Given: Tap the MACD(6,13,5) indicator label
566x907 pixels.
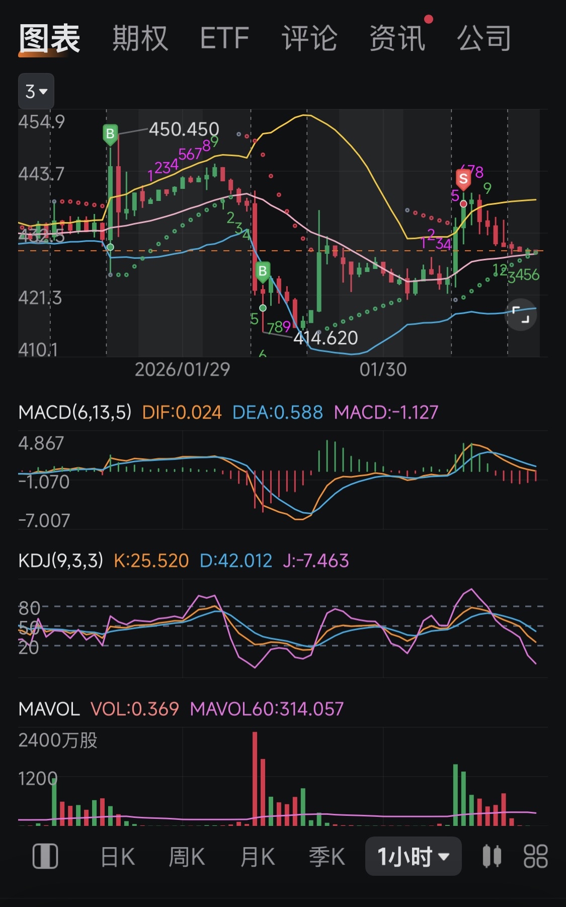Looking at the screenshot, I should pyautogui.click(x=75, y=412).
